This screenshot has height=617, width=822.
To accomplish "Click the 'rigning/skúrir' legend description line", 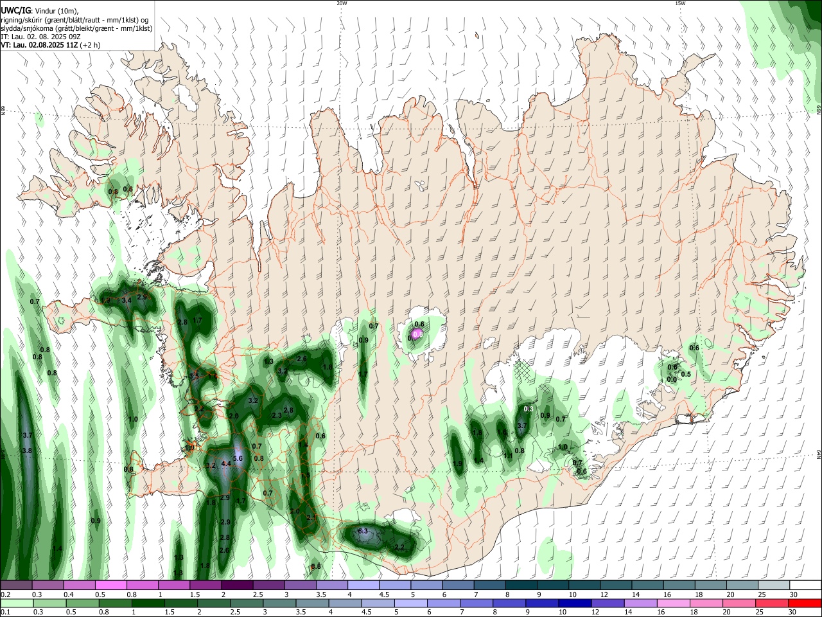I will pyautogui.click(x=74, y=20).
